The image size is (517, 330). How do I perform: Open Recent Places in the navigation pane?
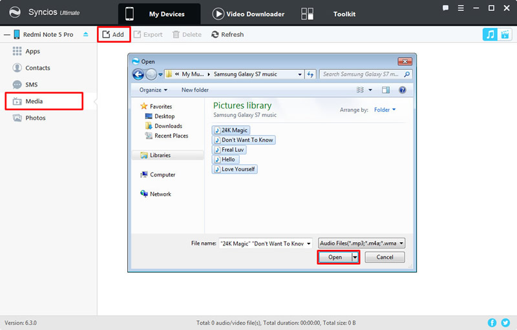pyautogui.click(x=167, y=136)
